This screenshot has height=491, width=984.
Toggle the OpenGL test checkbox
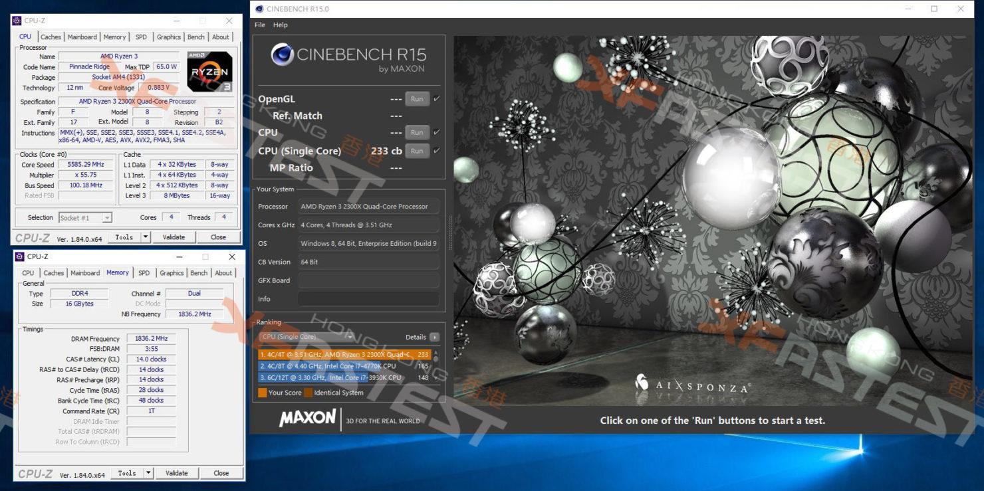coord(437,99)
